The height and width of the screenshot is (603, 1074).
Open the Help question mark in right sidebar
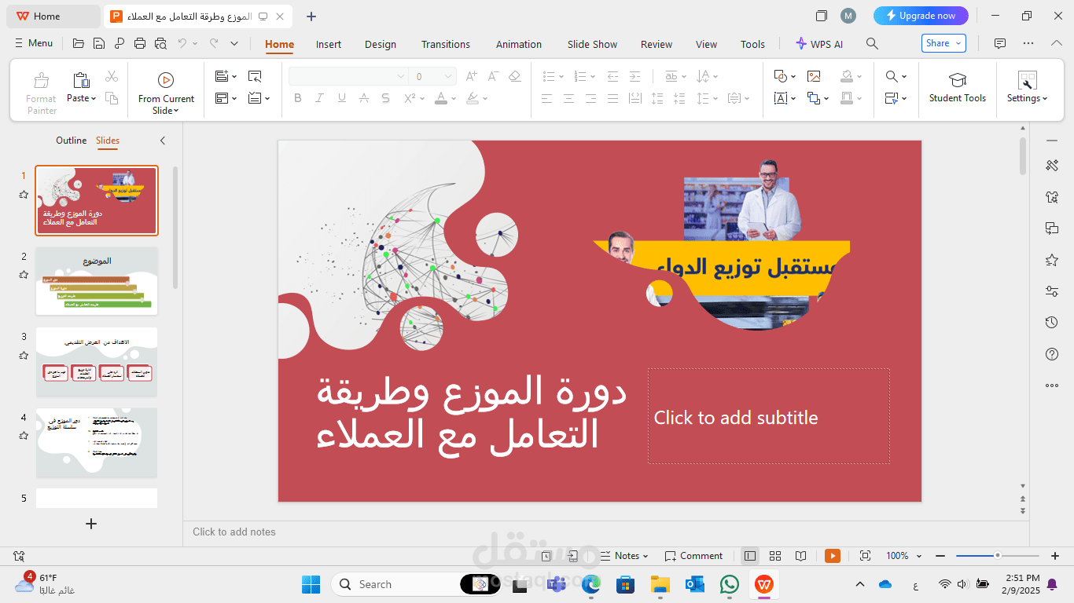1052,354
